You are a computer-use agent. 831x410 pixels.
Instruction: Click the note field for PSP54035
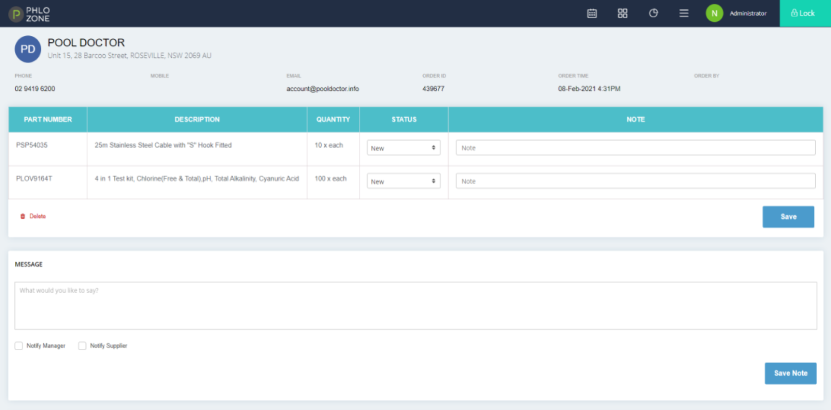pos(635,148)
